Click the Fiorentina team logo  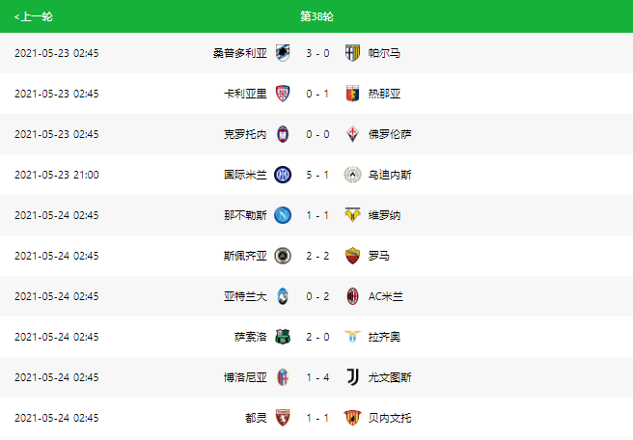[352, 134]
